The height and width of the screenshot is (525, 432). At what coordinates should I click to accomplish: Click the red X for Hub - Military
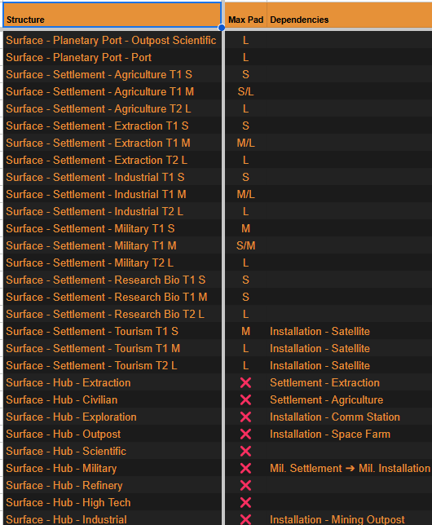(245, 468)
